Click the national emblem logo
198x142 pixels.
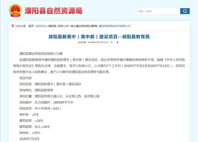click(16, 11)
